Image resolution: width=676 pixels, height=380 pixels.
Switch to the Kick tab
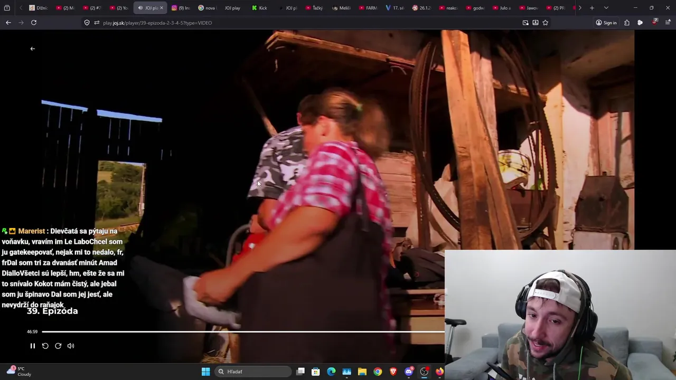click(259, 8)
